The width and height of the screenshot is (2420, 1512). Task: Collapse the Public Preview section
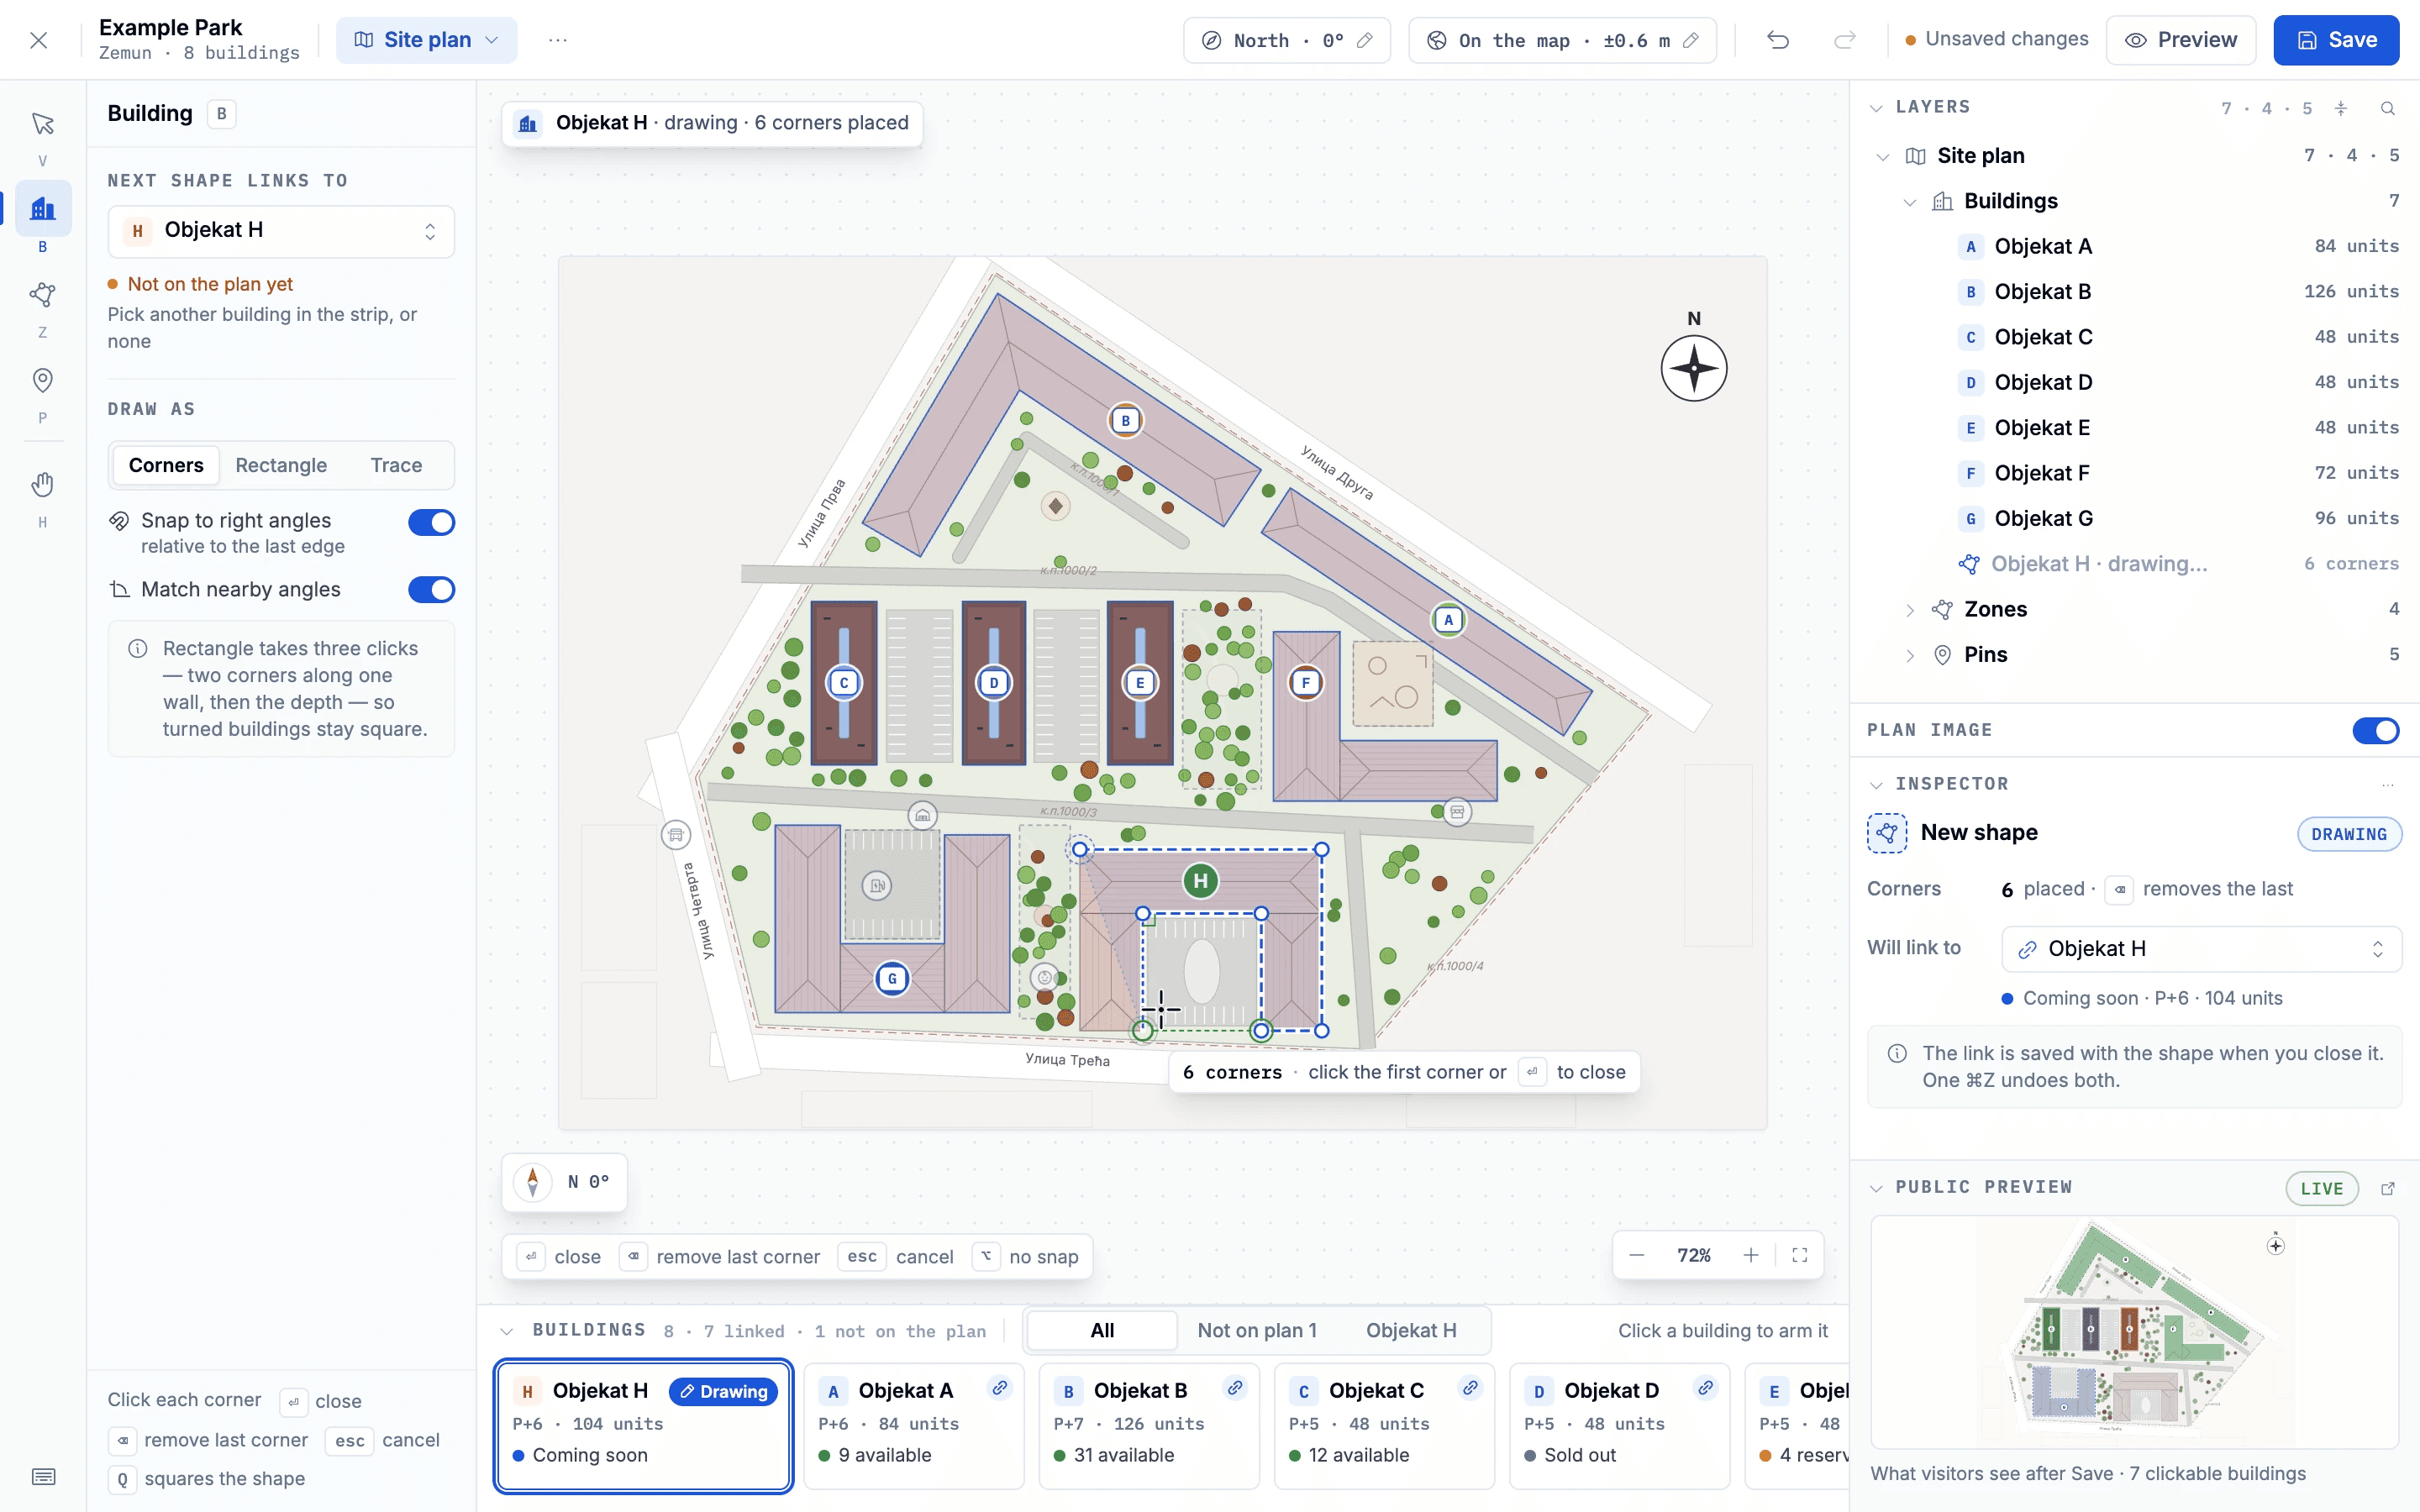point(1876,1188)
